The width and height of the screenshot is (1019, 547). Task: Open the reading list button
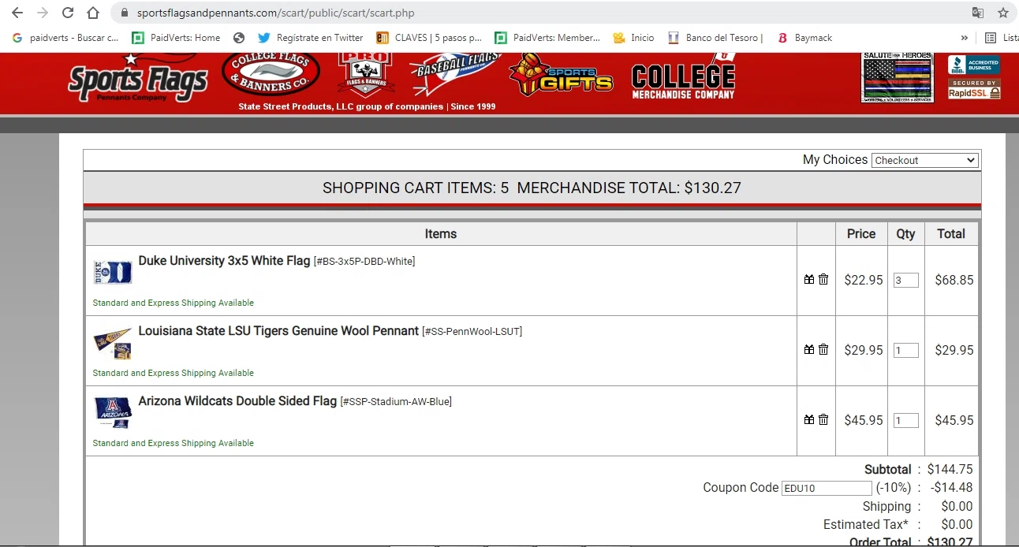coord(1002,38)
